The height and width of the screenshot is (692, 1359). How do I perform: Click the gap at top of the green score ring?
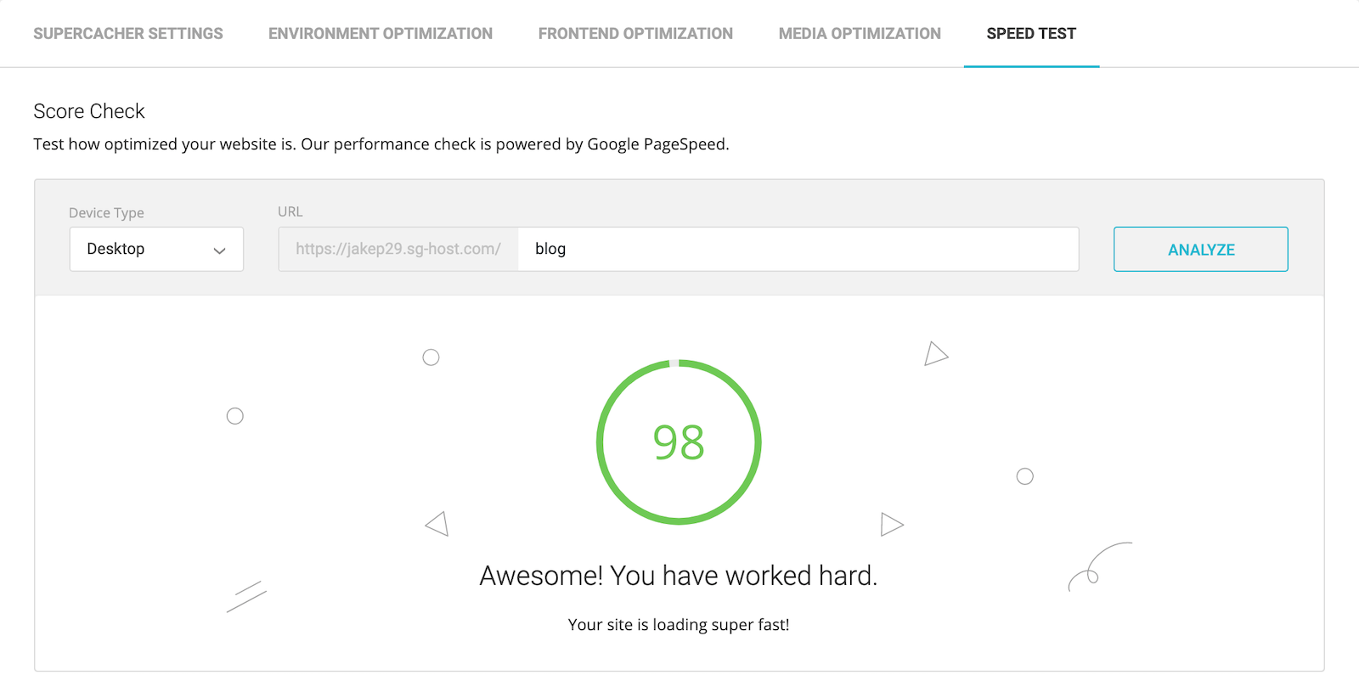pos(674,363)
